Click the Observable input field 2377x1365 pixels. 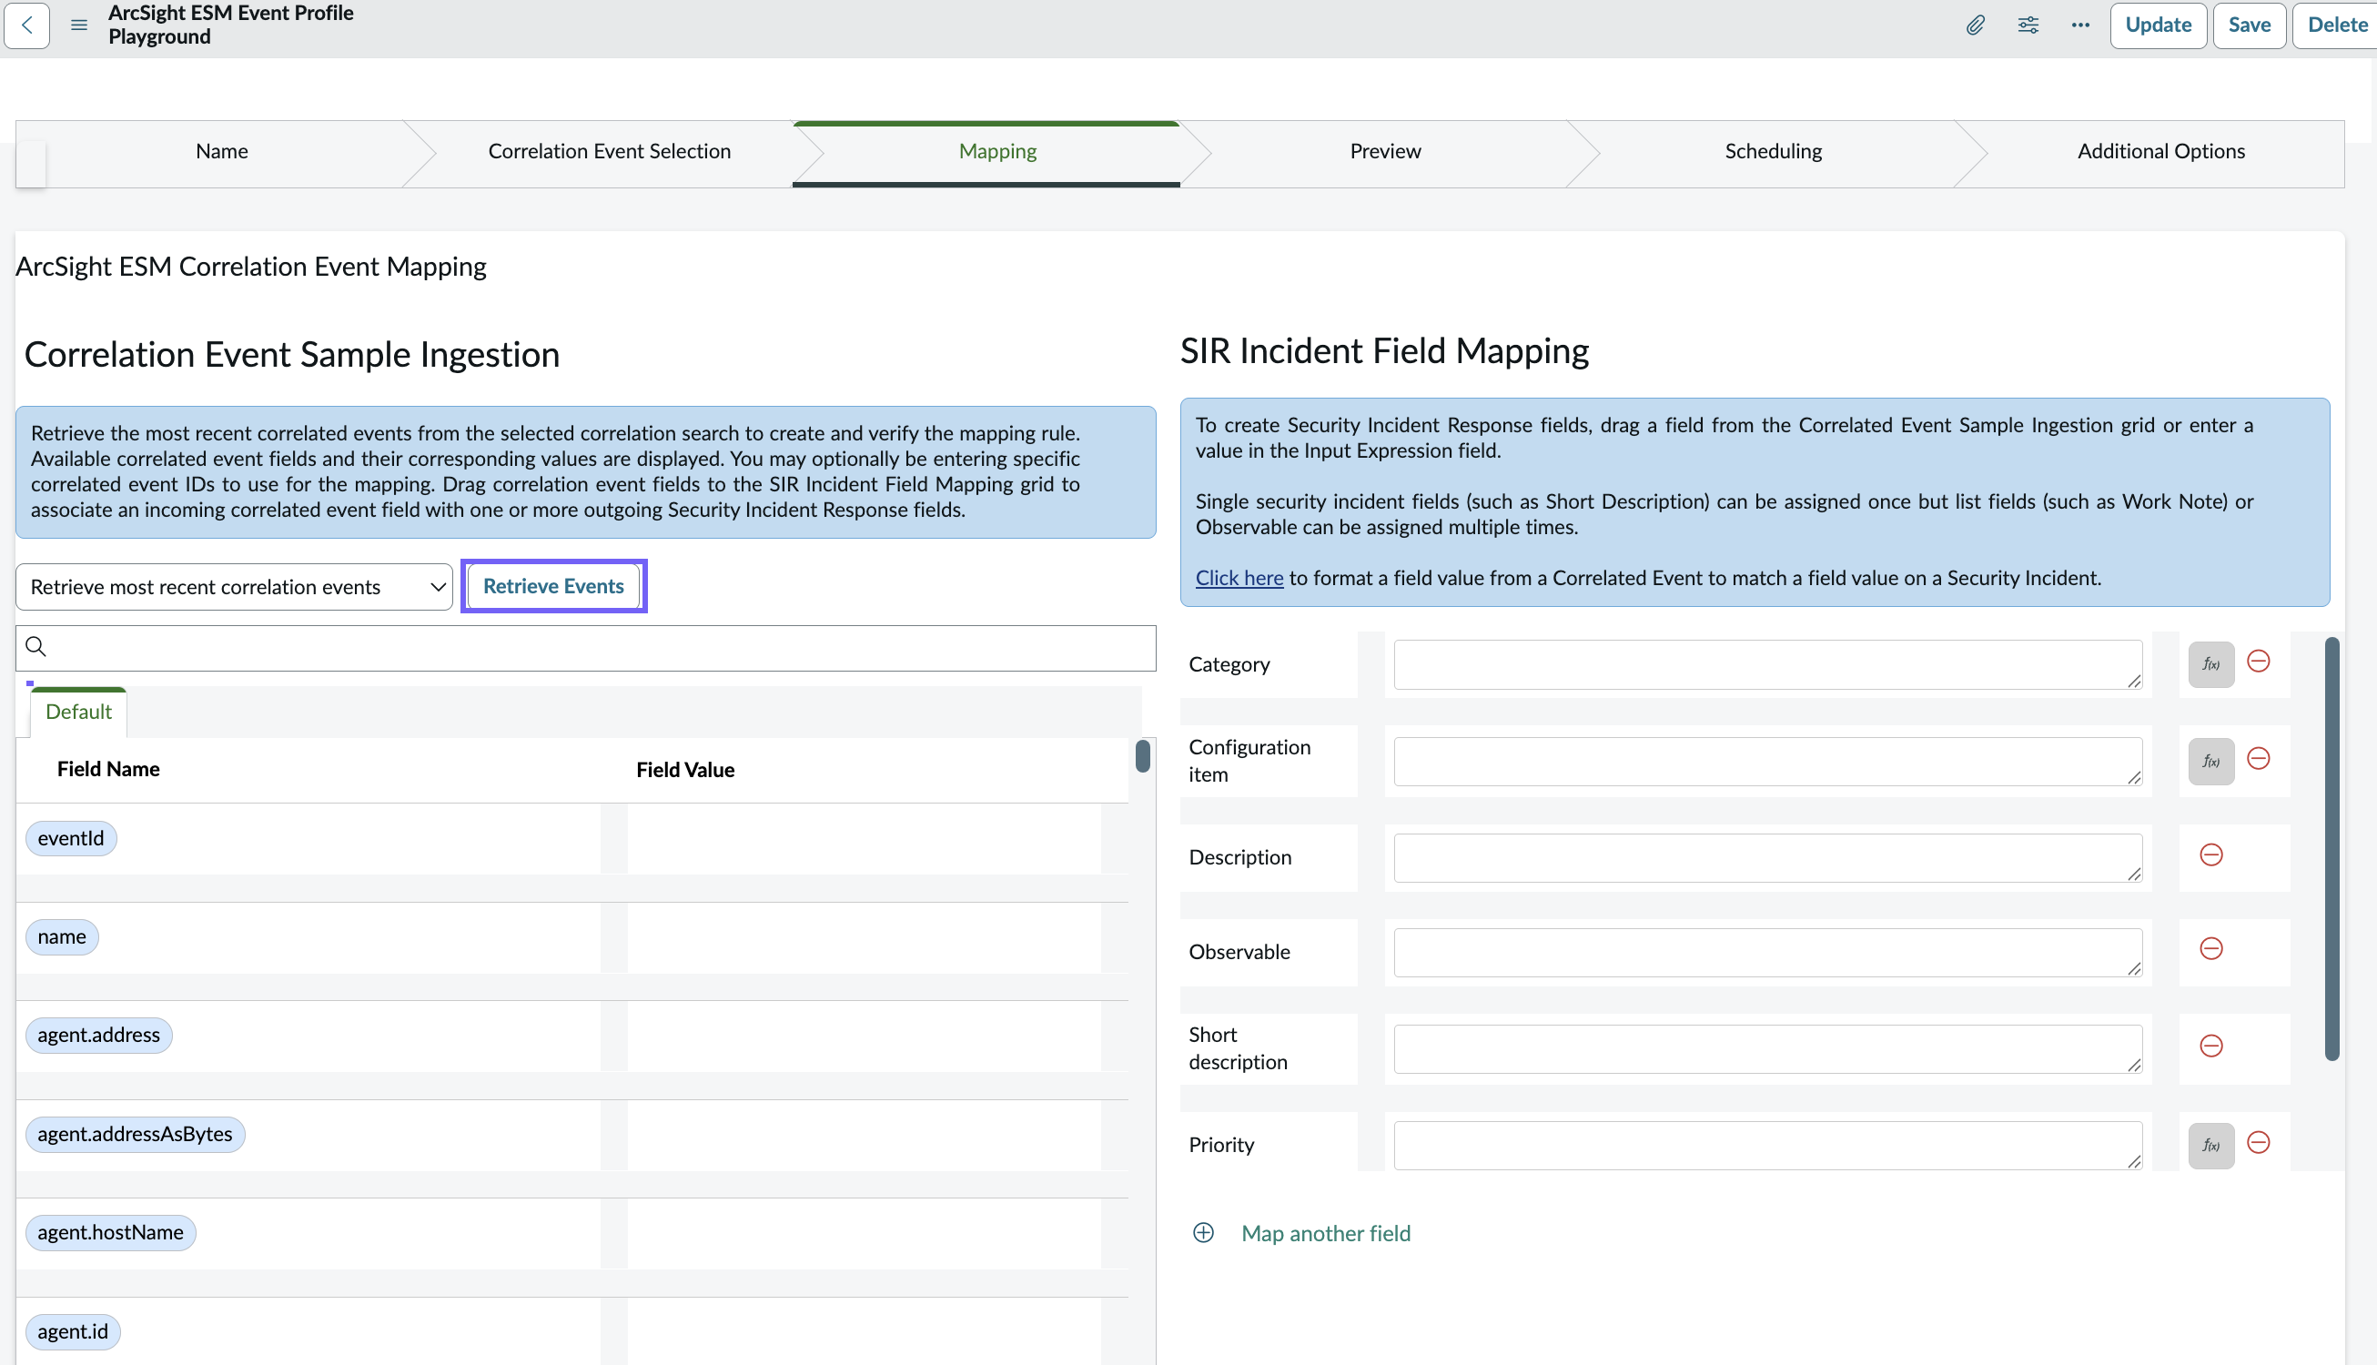[1768, 953]
